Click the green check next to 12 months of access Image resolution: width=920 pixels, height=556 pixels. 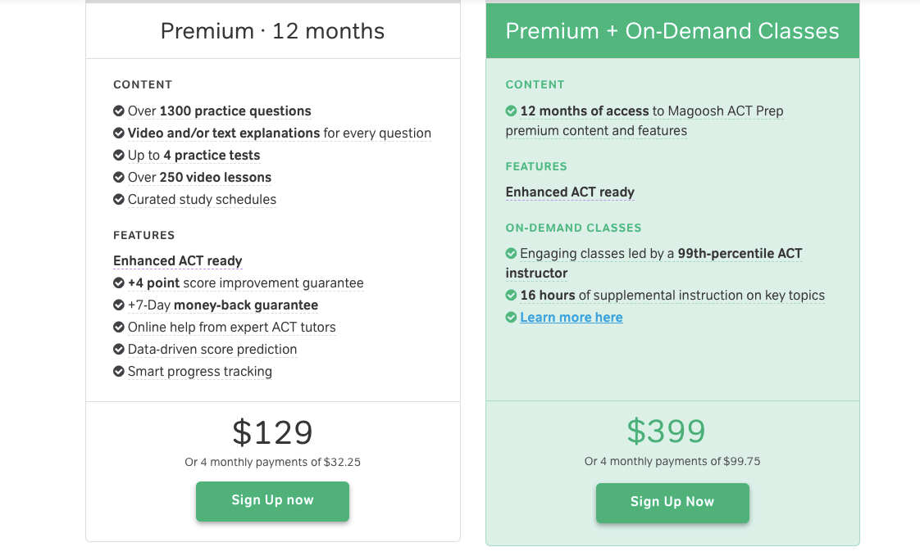click(x=511, y=111)
